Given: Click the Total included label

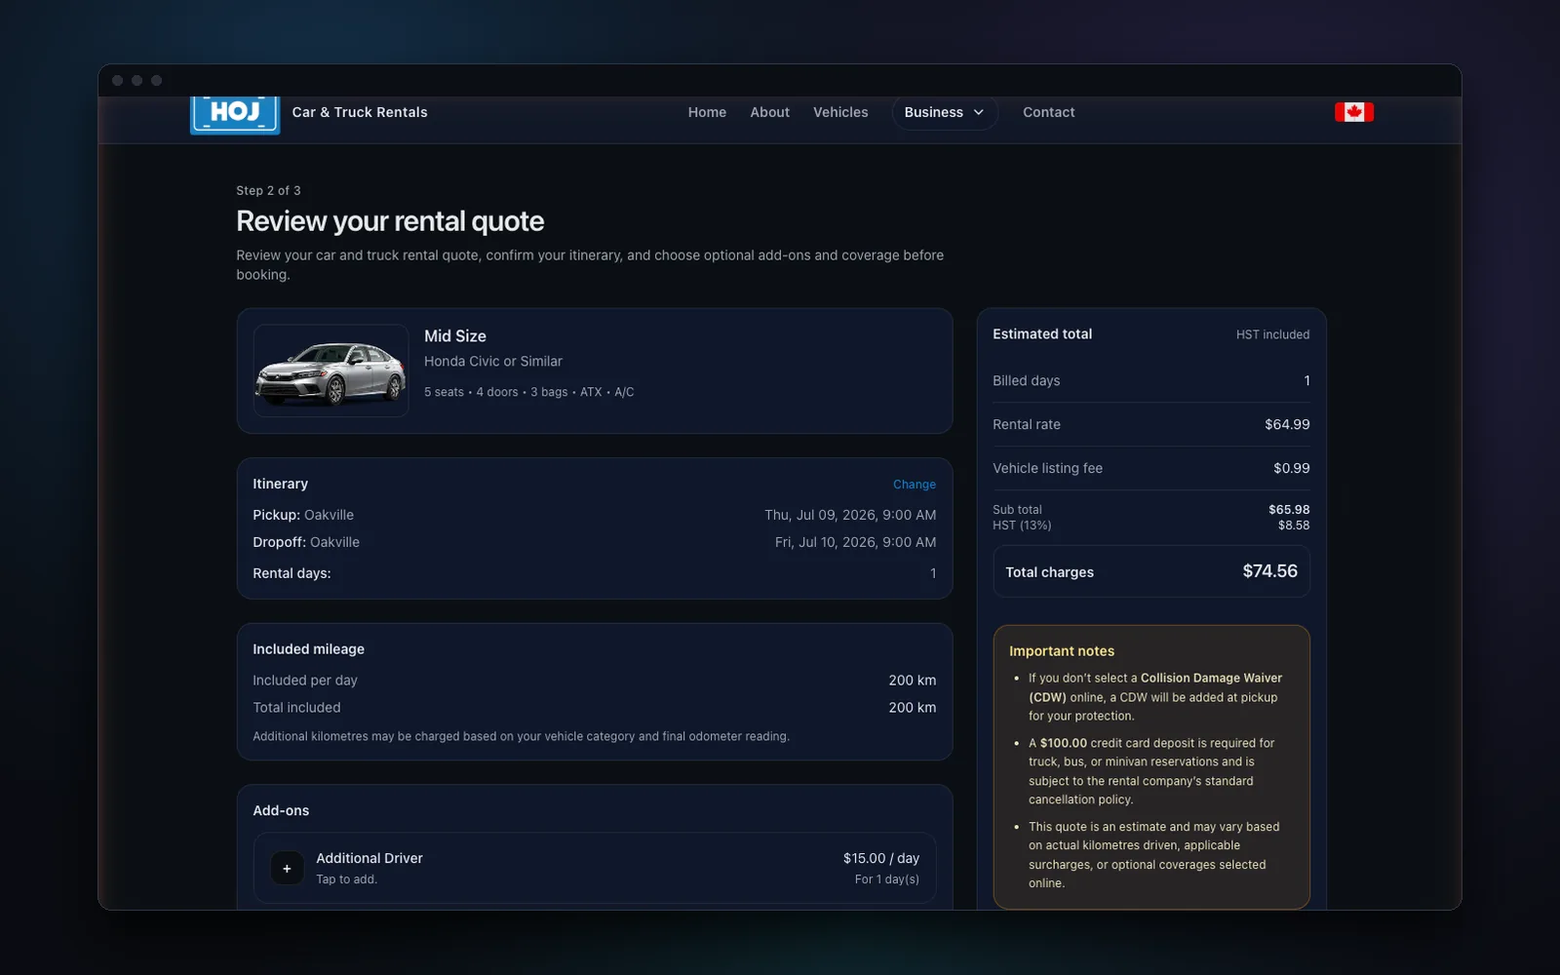Looking at the screenshot, I should [x=296, y=708].
